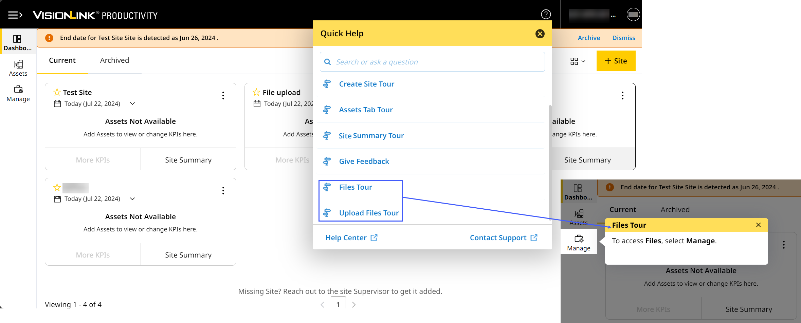Open Manage in the left sidebar
Viewport: 801px width, 323px height.
[18, 94]
